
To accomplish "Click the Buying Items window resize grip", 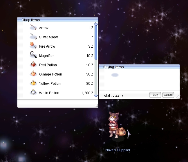I will pos(178,97).
